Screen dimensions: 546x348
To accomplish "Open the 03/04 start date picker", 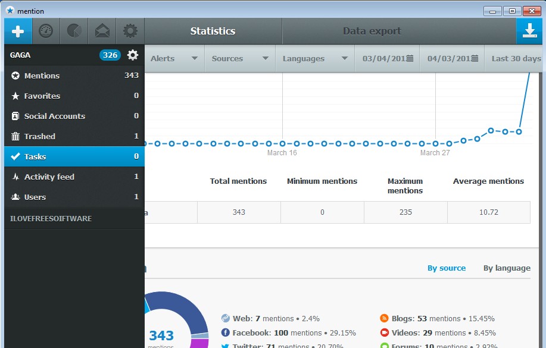I will tap(387, 59).
